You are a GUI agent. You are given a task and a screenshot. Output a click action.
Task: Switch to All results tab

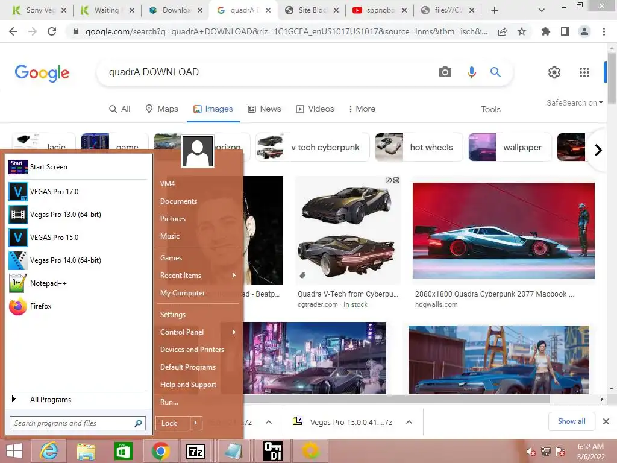point(120,109)
